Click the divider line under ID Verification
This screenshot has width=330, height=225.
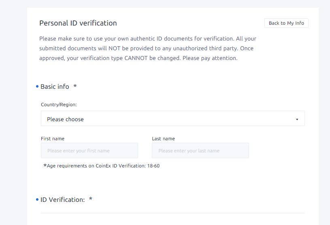click(x=173, y=213)
